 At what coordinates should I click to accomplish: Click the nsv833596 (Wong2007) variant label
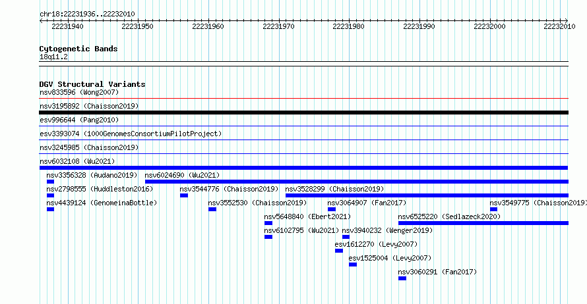79,92
